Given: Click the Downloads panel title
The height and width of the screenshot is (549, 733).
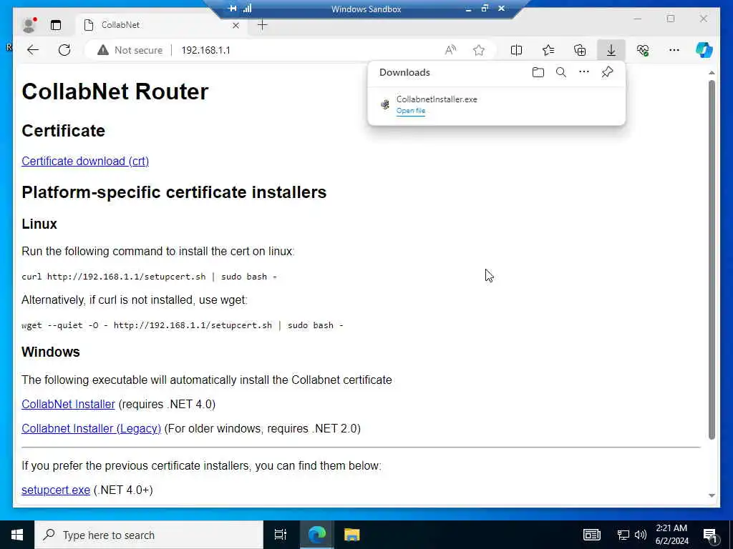Looking at the screenshot, I should point(404,72).
